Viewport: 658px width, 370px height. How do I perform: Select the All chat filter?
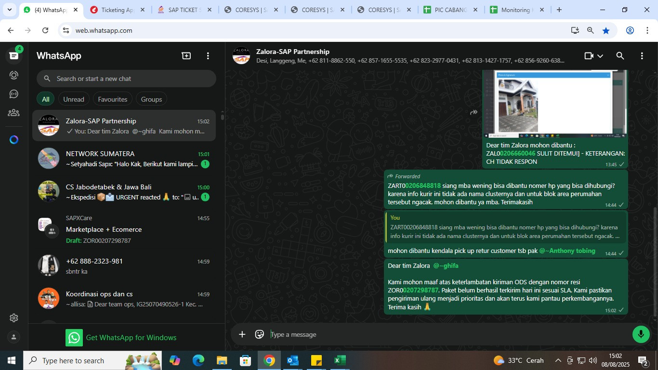46,99
